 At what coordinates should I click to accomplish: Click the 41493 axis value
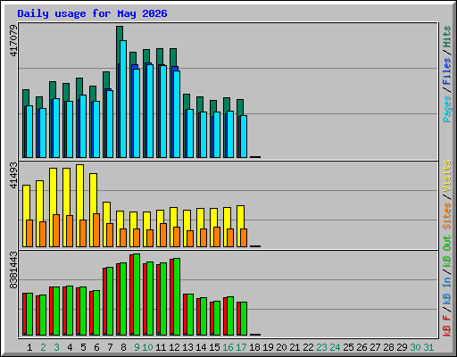13,176
